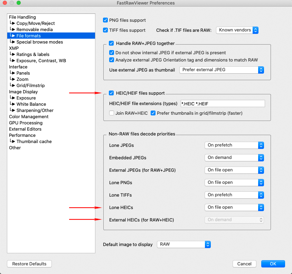This screenshot has height=274, width=292.
Task: Uncheck PNG files support
Action: [x=106, y=20]
